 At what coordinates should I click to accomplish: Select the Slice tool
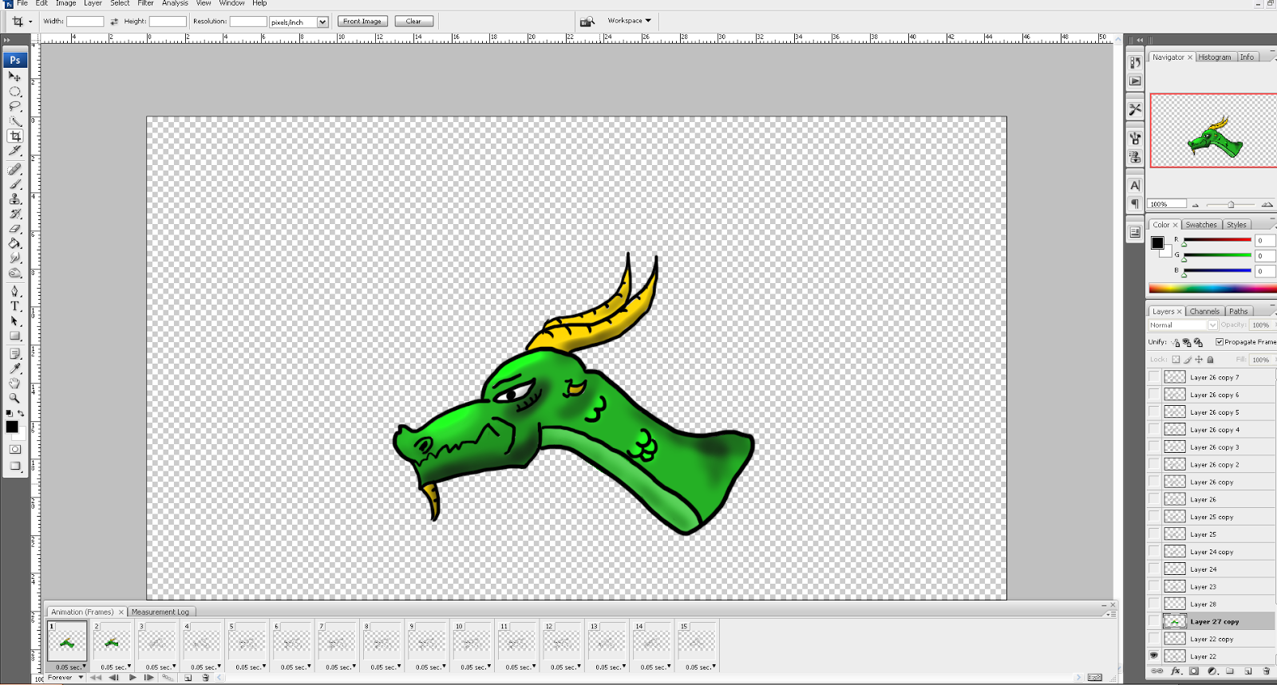[x=14, y=151]
